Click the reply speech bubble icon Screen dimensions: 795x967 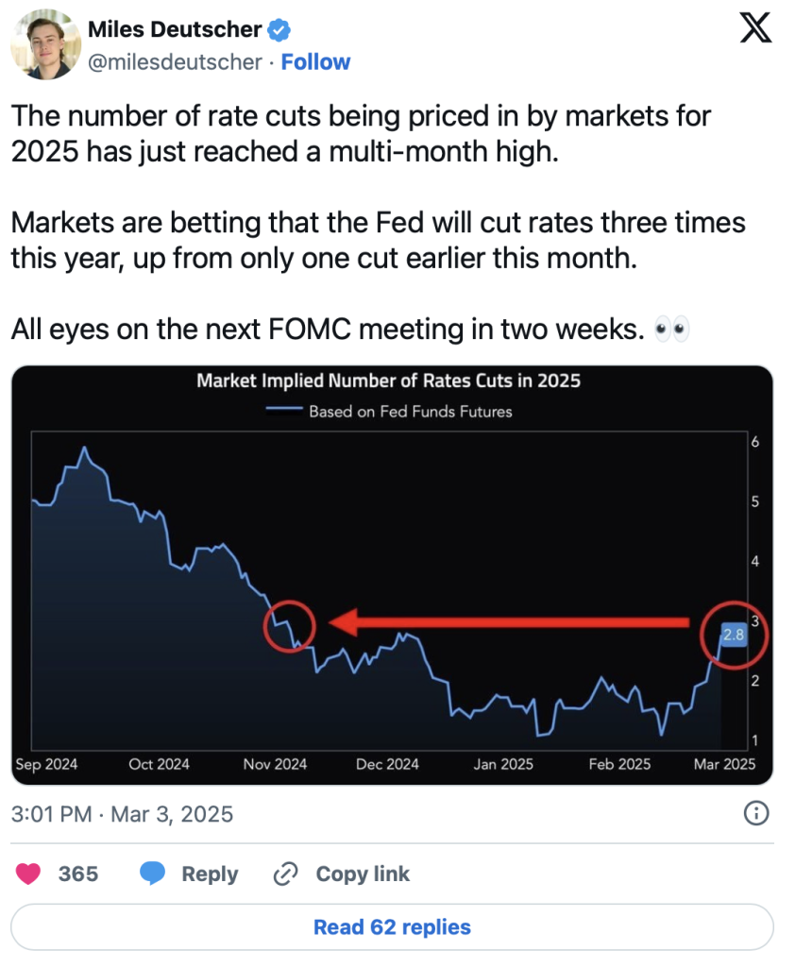click(153, 874)
